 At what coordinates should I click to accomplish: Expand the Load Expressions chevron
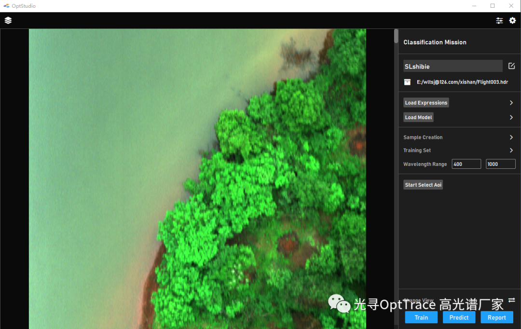tap(511, 103)
